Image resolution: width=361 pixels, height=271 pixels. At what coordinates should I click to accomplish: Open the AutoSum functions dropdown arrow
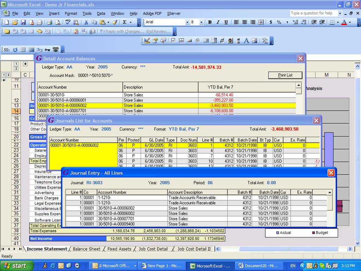(x=130, y=22)
